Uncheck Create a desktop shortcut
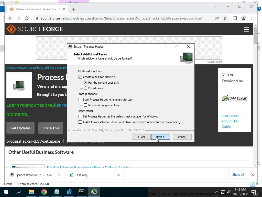 point(80,77)
